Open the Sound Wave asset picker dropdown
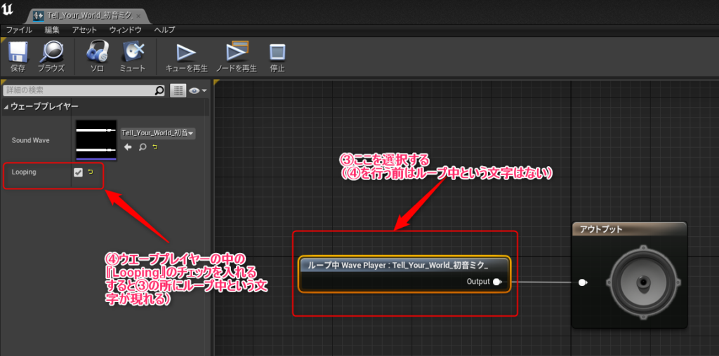Screen dimensions: 719x356 [x=158, y=133]
